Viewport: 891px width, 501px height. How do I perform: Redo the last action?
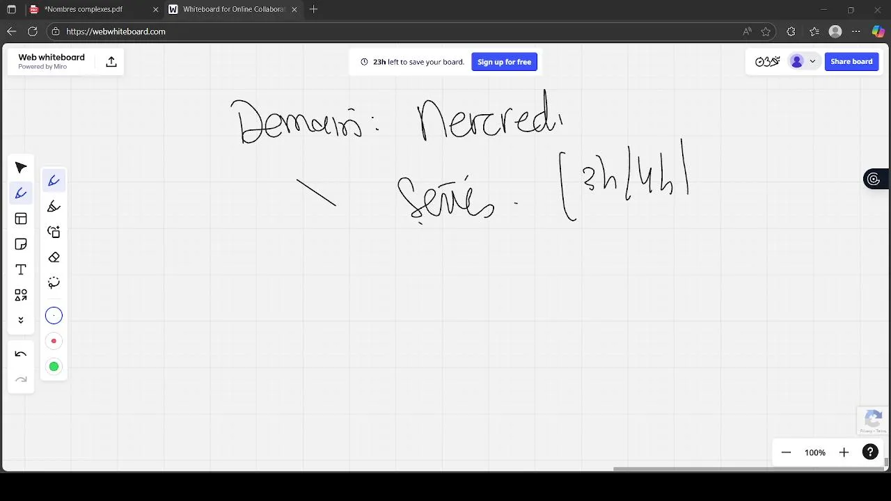point(21,379)
